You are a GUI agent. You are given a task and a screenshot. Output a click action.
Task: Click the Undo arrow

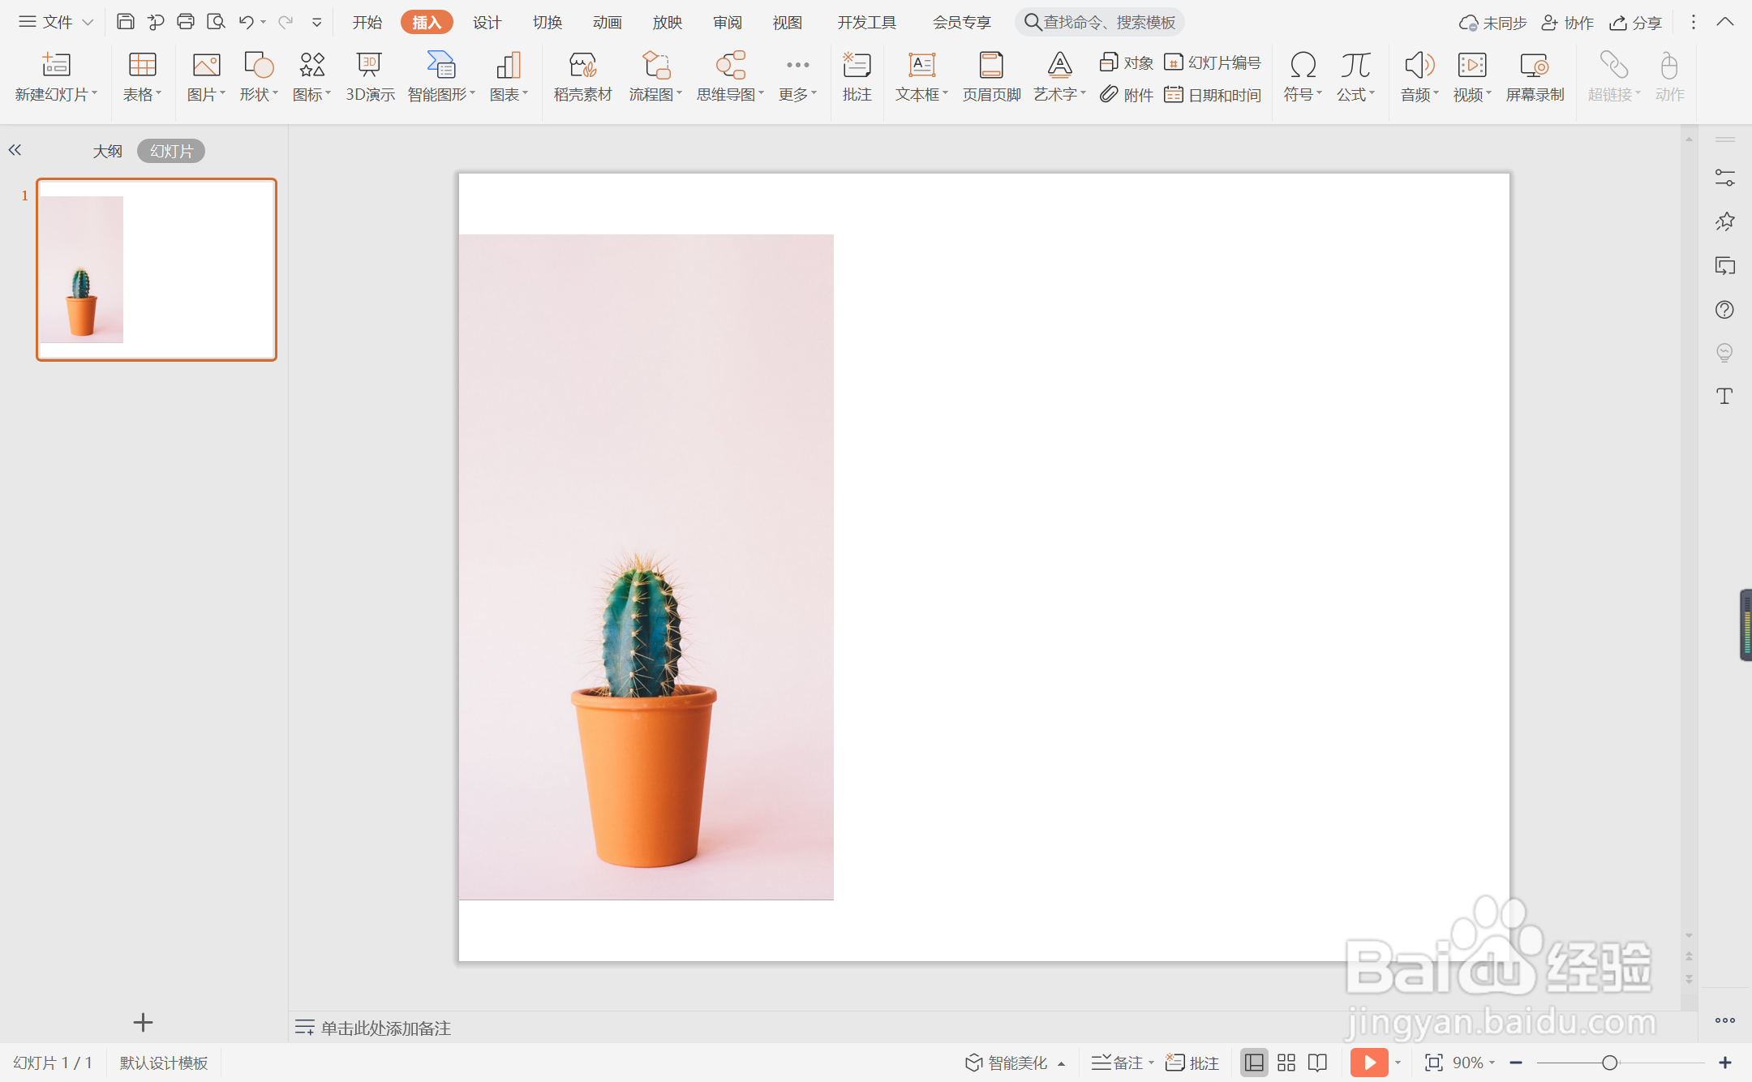247,22
